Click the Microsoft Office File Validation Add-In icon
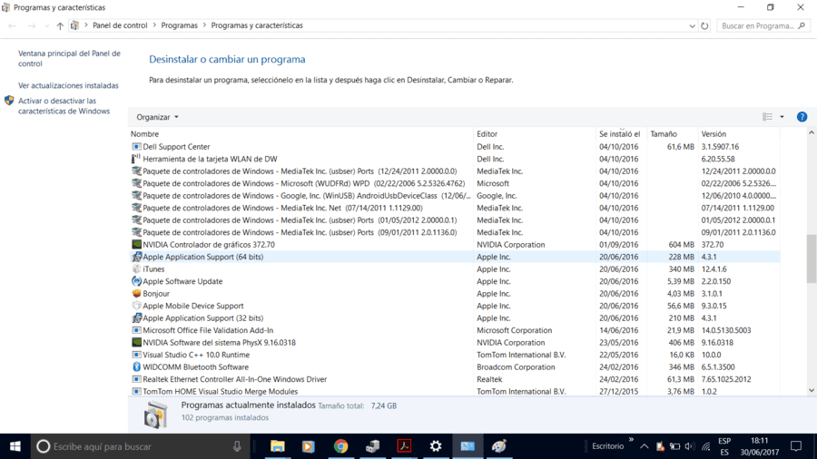The image size is (817, 459). pyautogui.click(x=136, y=330)
